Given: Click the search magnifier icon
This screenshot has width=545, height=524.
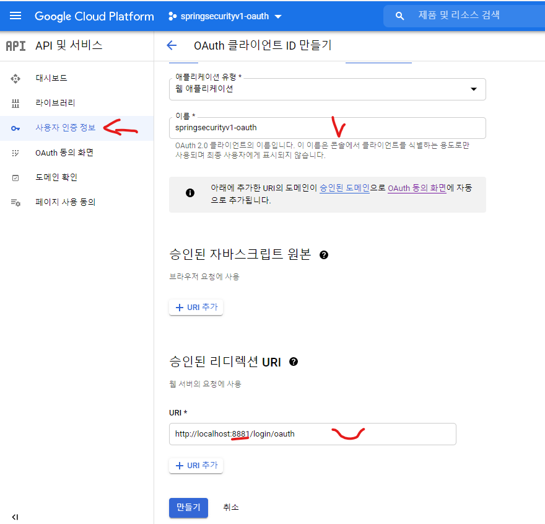Looking at the screenshot, I should [x=399, y=16].
